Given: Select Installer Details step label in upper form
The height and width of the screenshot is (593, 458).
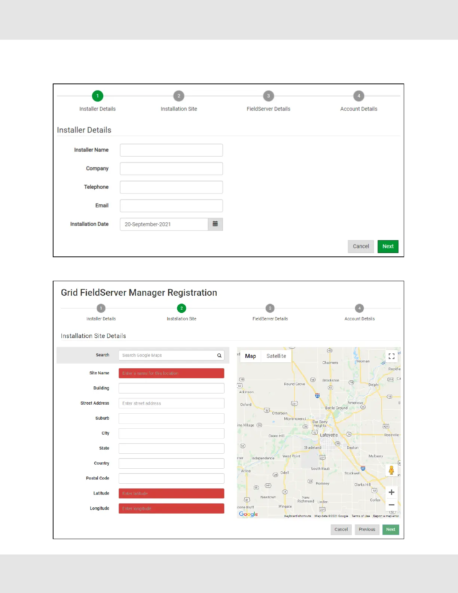Looking at the screenshot, I should click(x=98, y=109).
